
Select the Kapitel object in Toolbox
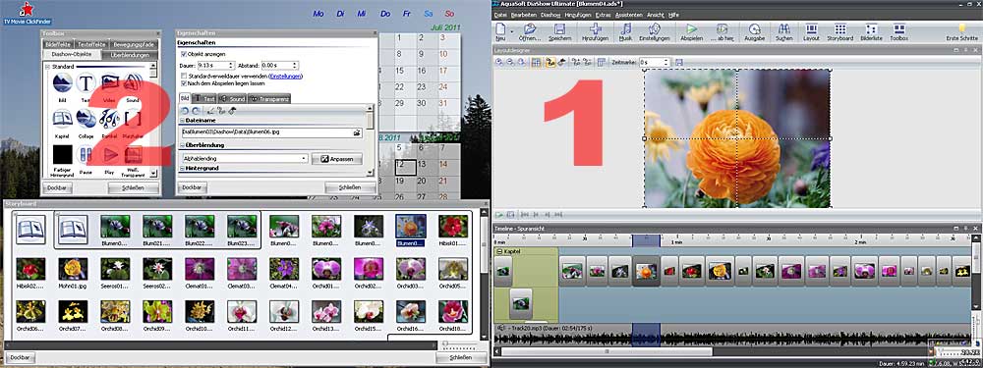click(63, 120)
